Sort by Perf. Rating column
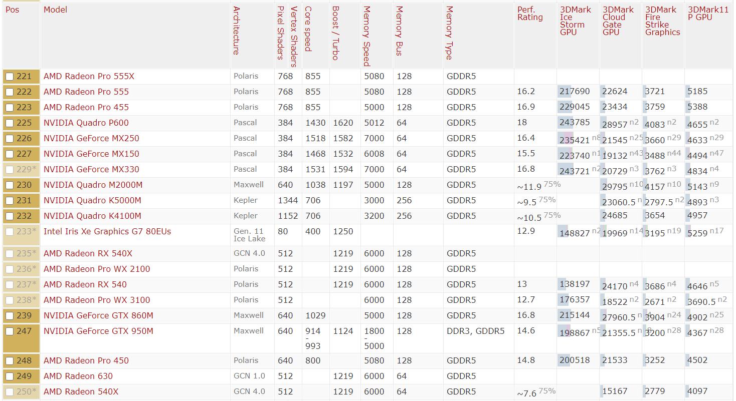This screenshot has width=736, height=401. coord(530,14)
